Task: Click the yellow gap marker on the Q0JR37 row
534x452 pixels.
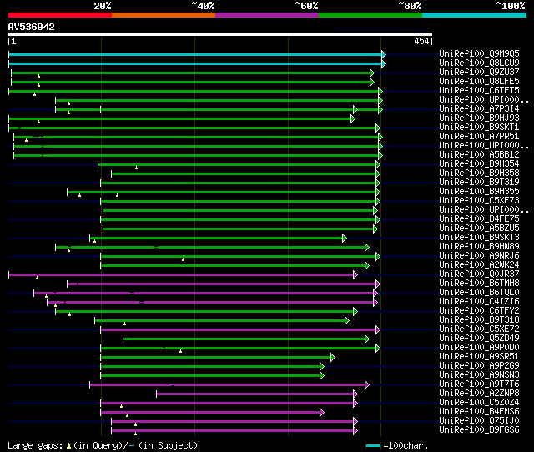Action: pos(37,278)
